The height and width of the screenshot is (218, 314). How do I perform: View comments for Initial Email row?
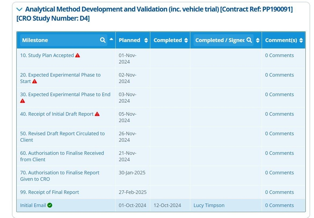tap(279, 205)
